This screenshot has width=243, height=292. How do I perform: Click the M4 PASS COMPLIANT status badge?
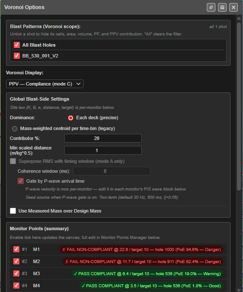coord(151,286)
